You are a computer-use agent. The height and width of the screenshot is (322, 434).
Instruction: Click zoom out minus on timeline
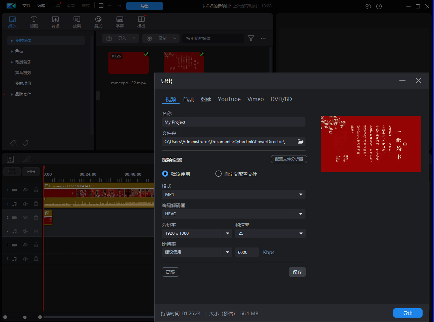pyautogui.click(x=5, y=317)
